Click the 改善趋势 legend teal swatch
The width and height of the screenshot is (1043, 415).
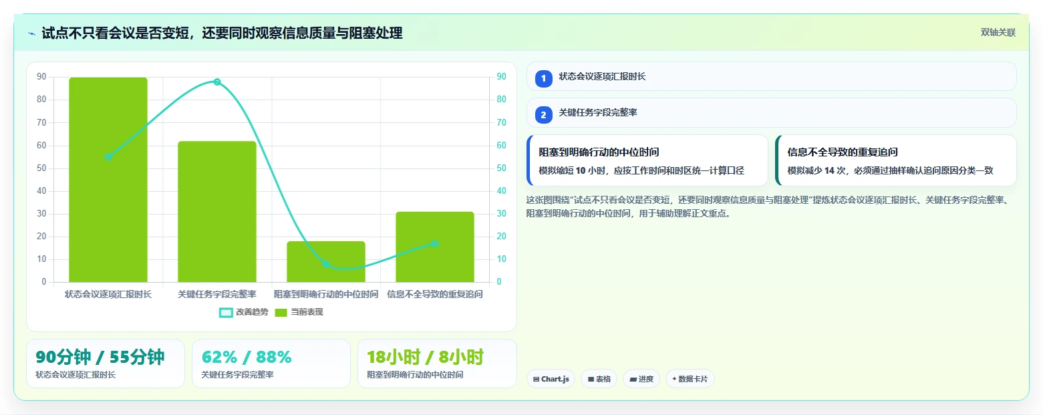click(x=226, y=312)
